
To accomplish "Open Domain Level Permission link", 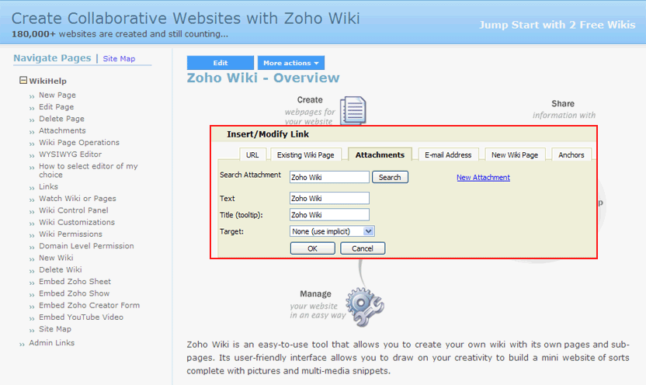I will click(86, 246).
